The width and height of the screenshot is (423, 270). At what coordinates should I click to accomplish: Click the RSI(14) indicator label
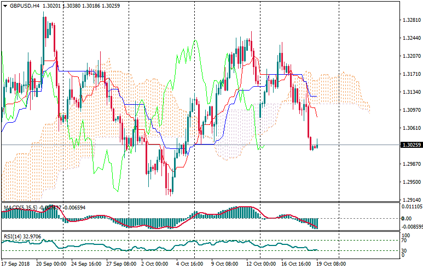[13, 237]
